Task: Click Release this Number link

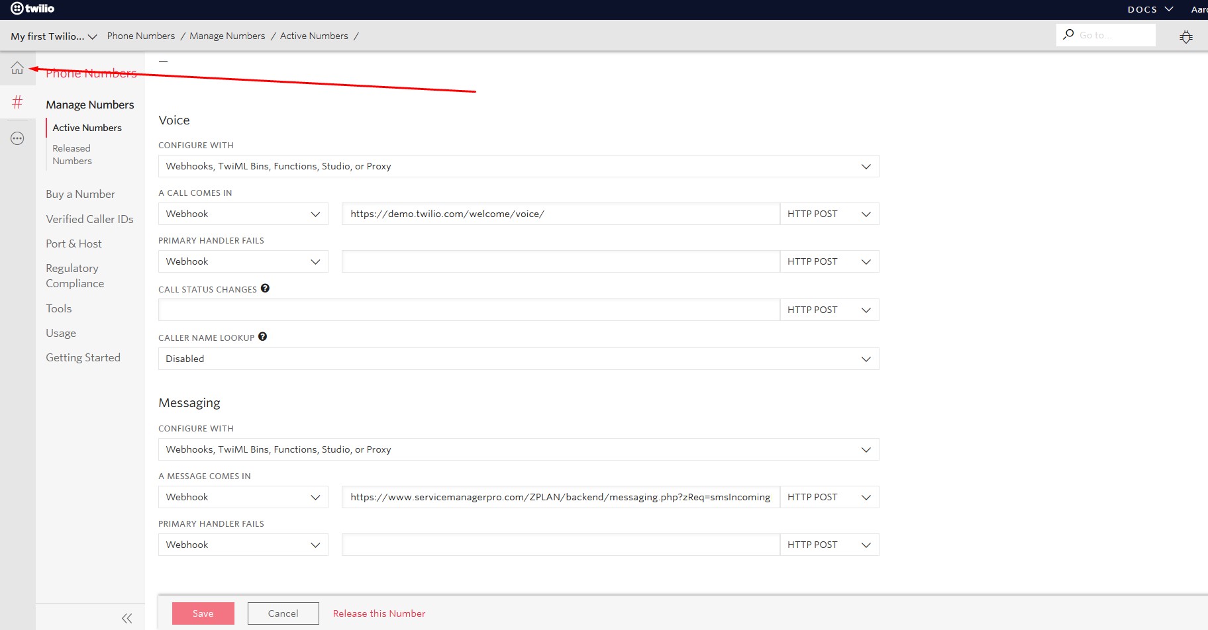Action: pyautogui.click(x=379, y=613)
